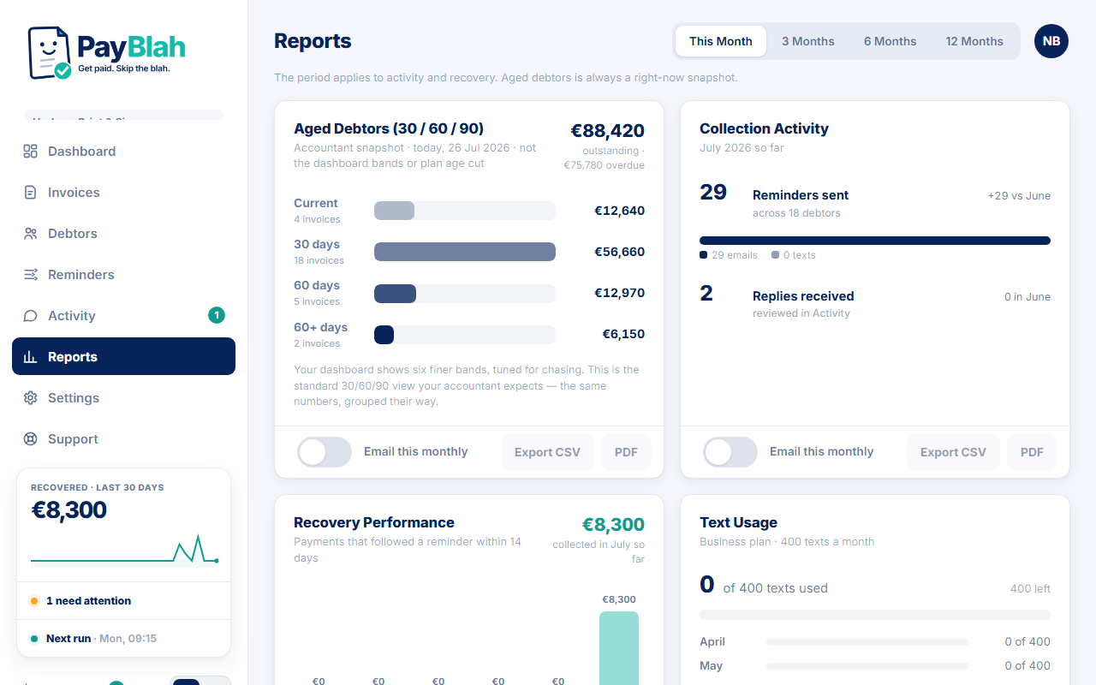Click the 'Recovery Performance' card title
This screenshot has height=685, width=1096.
(374, 522)
